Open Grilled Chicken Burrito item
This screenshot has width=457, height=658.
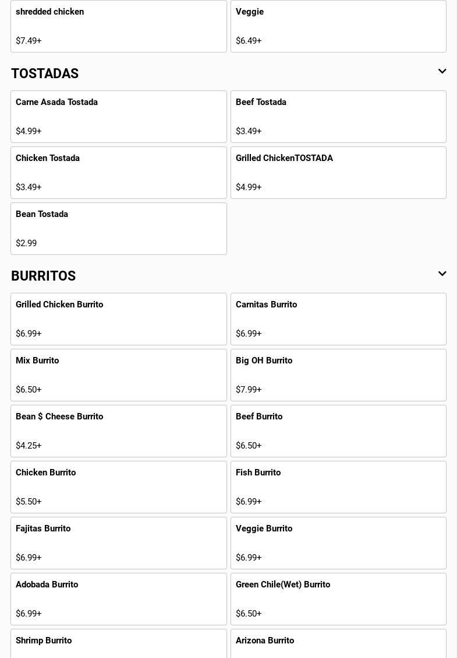[x=119, y=319]
